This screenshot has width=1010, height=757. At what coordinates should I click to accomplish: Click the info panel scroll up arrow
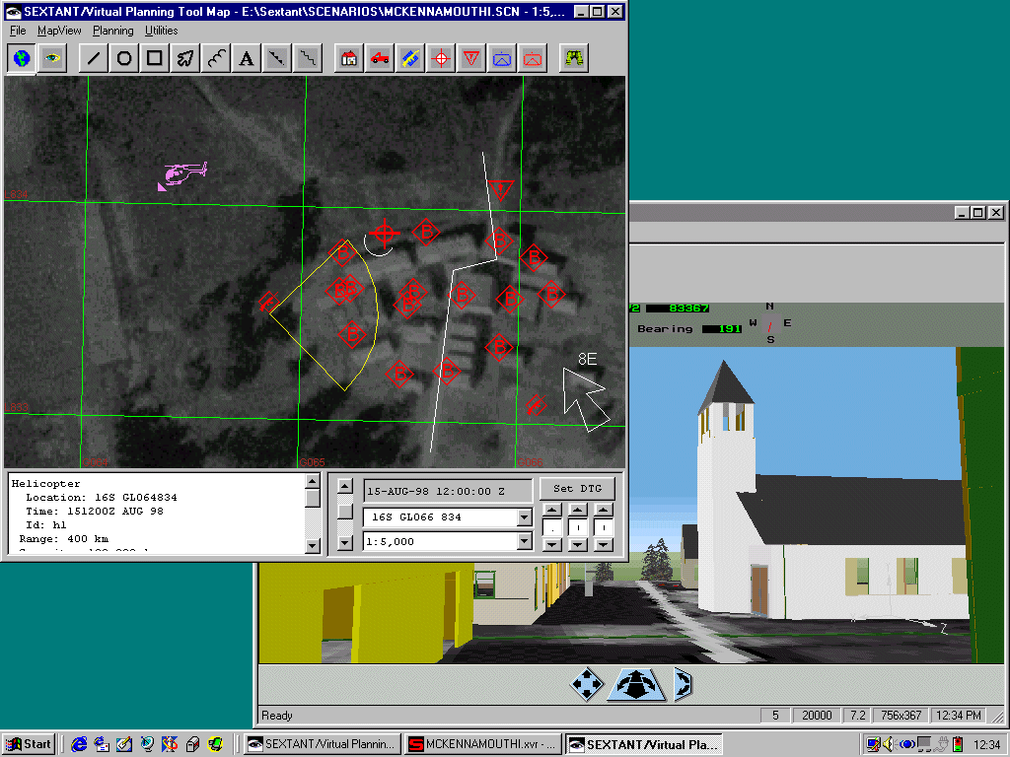pyautogui.click(x=313, y=481)
